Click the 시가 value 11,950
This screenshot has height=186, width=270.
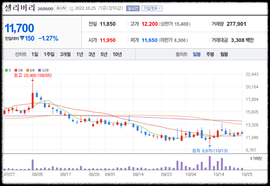click(x=108, y=40)
